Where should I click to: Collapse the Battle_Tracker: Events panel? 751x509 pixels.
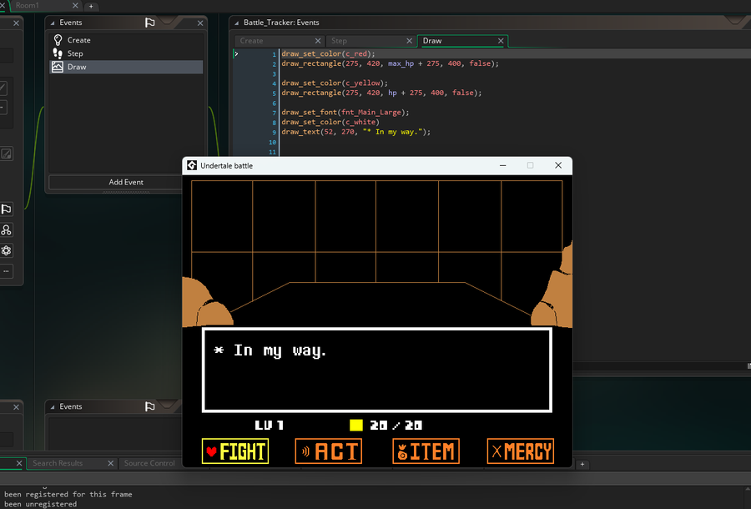[x=237, y=23]
